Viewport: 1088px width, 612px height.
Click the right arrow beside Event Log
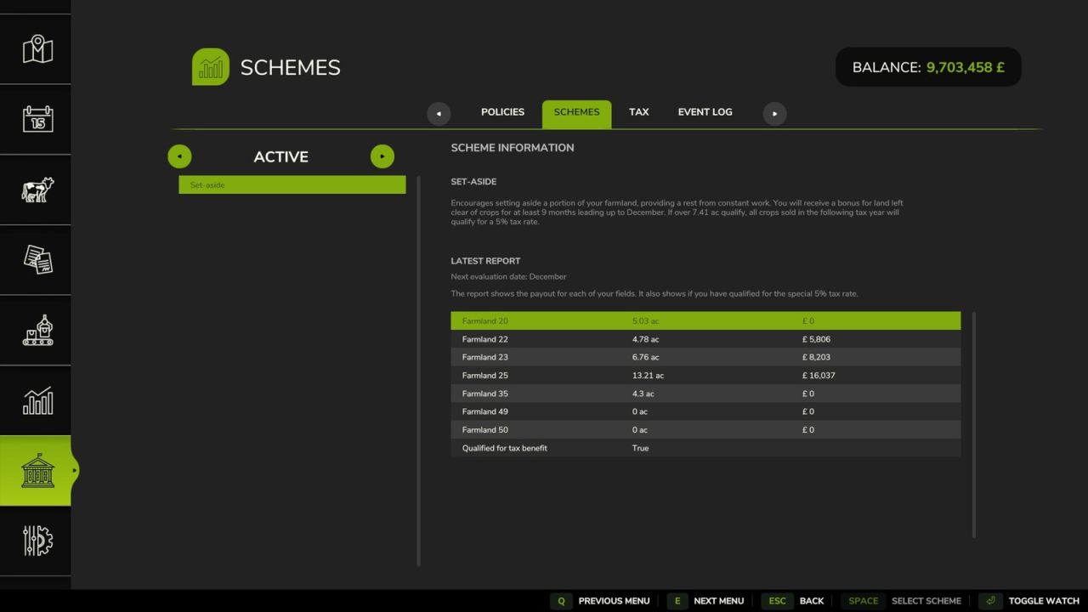tap(774, 112)
